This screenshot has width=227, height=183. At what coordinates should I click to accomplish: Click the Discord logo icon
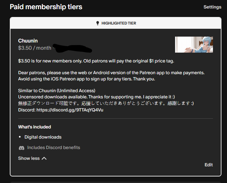[x=22, y=148]
